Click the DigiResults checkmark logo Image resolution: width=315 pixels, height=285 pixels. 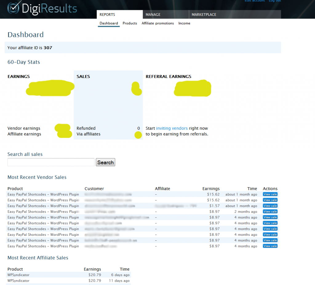click(14, 8)
